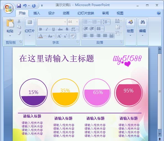Switch to the 视图 (View) tab
This screenshot has height=141, width=164.
(x=120, y=13)
